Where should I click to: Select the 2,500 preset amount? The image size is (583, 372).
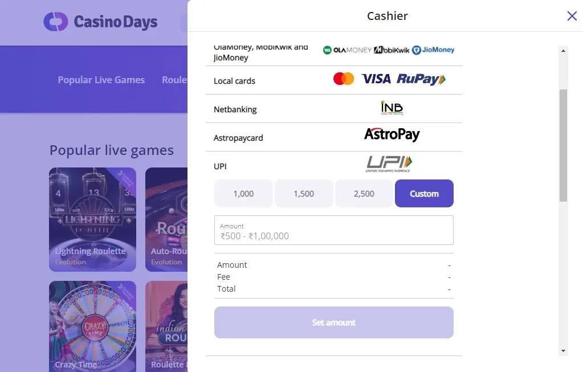[364, 194]
